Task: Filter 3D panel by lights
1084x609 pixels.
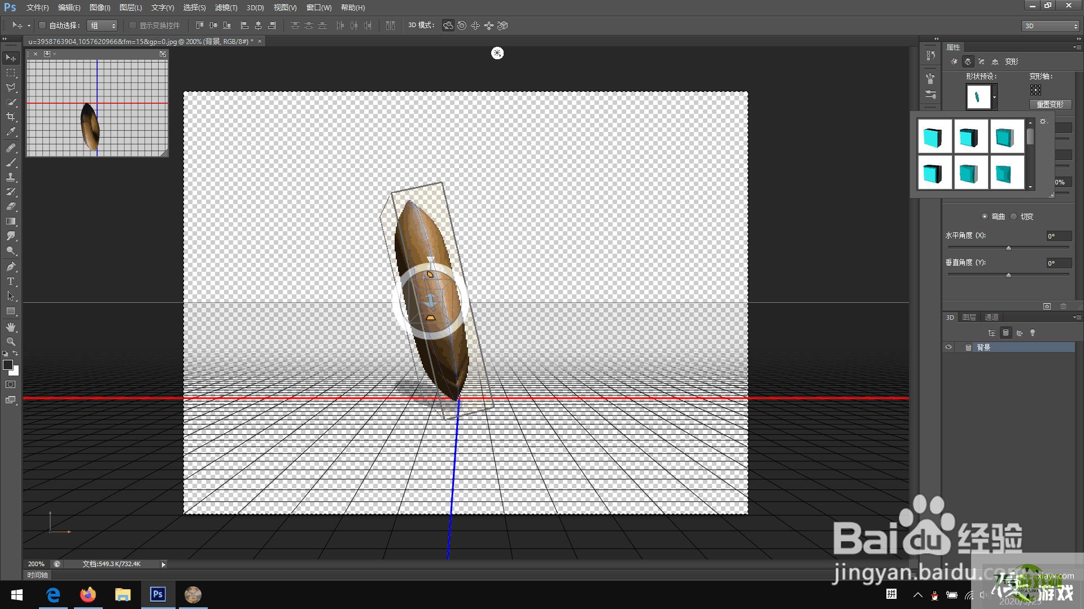Action: click(x=1033, y=333)
